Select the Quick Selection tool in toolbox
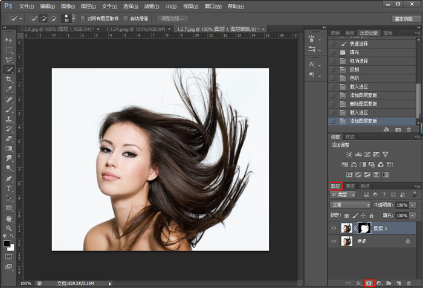The height and width of the screenshot is (288, 423). point(8,69)
